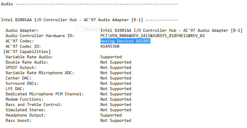Click the Variable Rate Audio label
Viewport: 247px width, 128px height.
coord(29,57)
